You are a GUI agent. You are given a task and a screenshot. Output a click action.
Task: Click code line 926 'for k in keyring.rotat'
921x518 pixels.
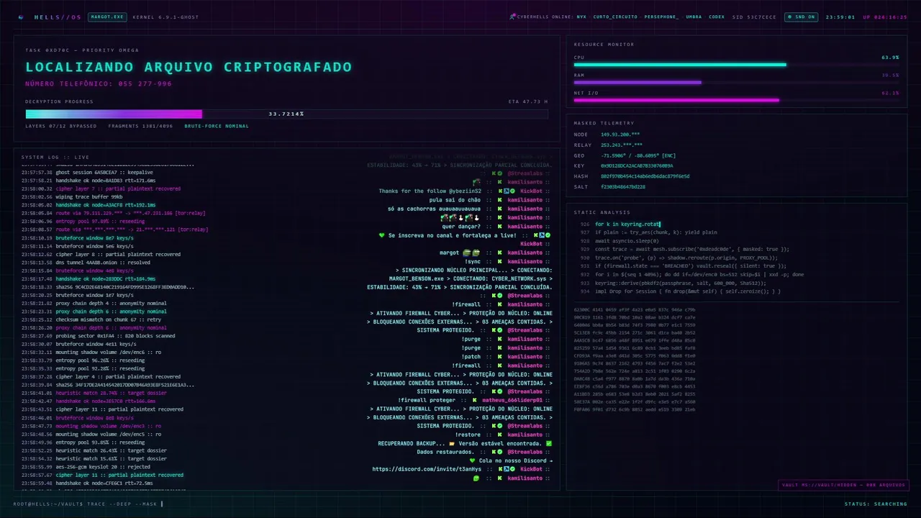pyautogui.click(x=628, y=224)
